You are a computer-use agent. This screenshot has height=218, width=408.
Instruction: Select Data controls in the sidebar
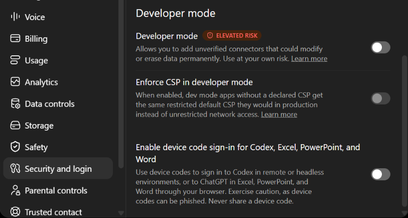pyautogui.click(x=58, y=103)
